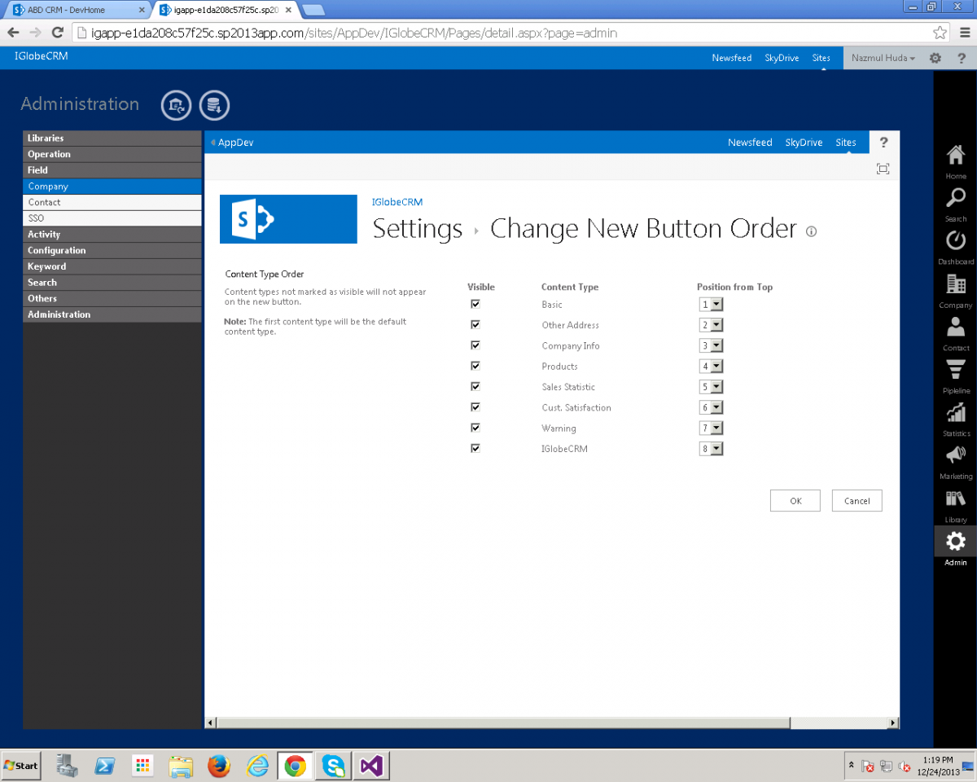Click the first round icon beside Administration

[x=176, y=105]
